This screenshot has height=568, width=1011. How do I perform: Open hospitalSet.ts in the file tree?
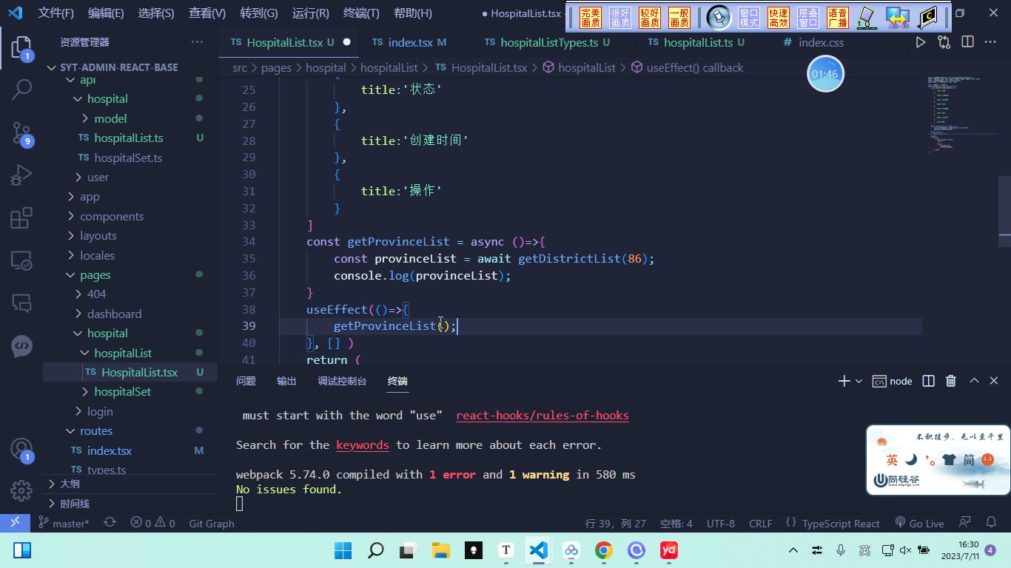pyautogui.click(x=128, y=158)
